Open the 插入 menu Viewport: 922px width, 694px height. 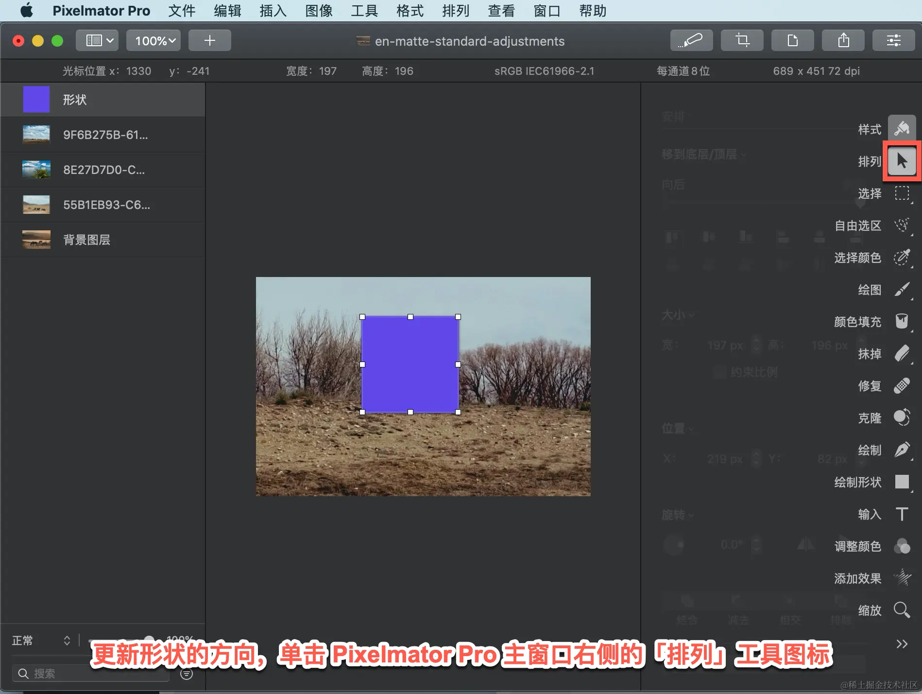pos(273,11)
